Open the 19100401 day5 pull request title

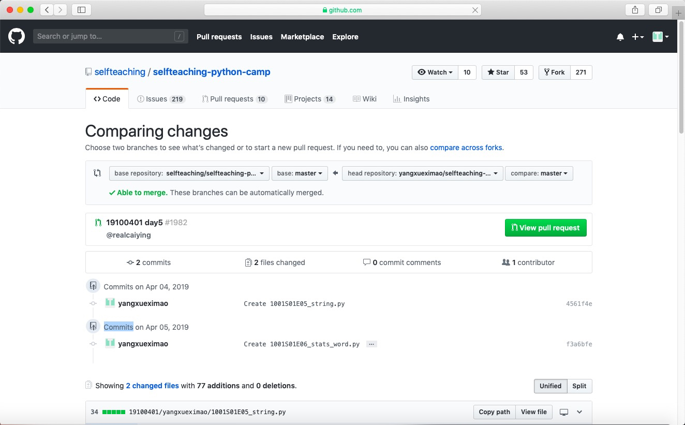(x=135, y=223)
